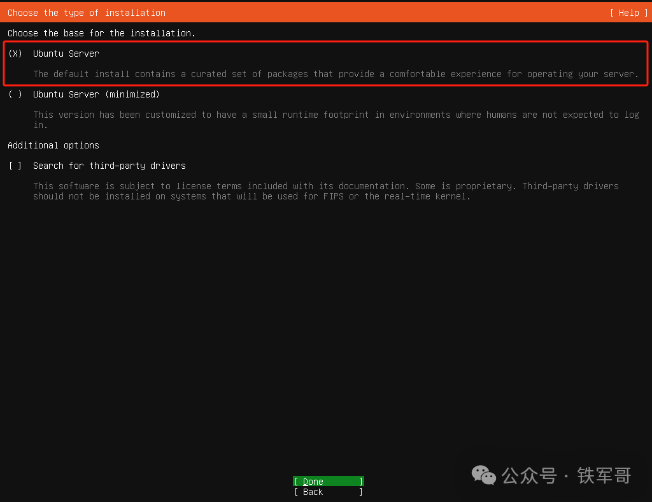Open the Help menu

[628, 13]
